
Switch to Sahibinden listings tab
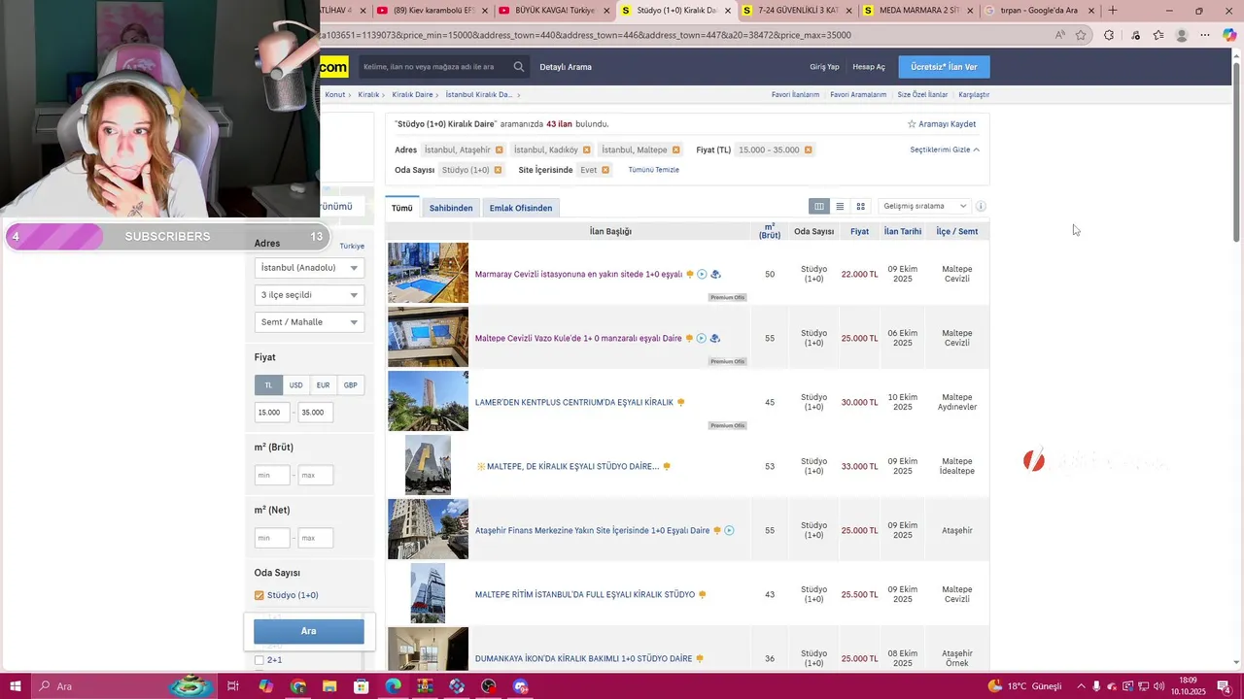coord(451,208)
